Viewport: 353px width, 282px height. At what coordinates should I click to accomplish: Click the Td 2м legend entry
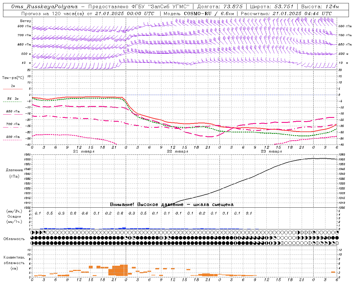coord(13,99)
